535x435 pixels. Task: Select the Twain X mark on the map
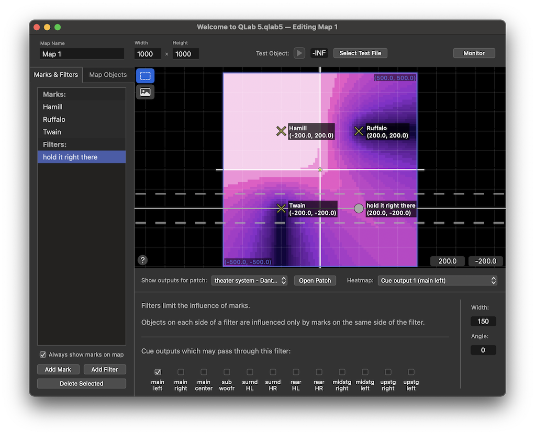(281, 208)
